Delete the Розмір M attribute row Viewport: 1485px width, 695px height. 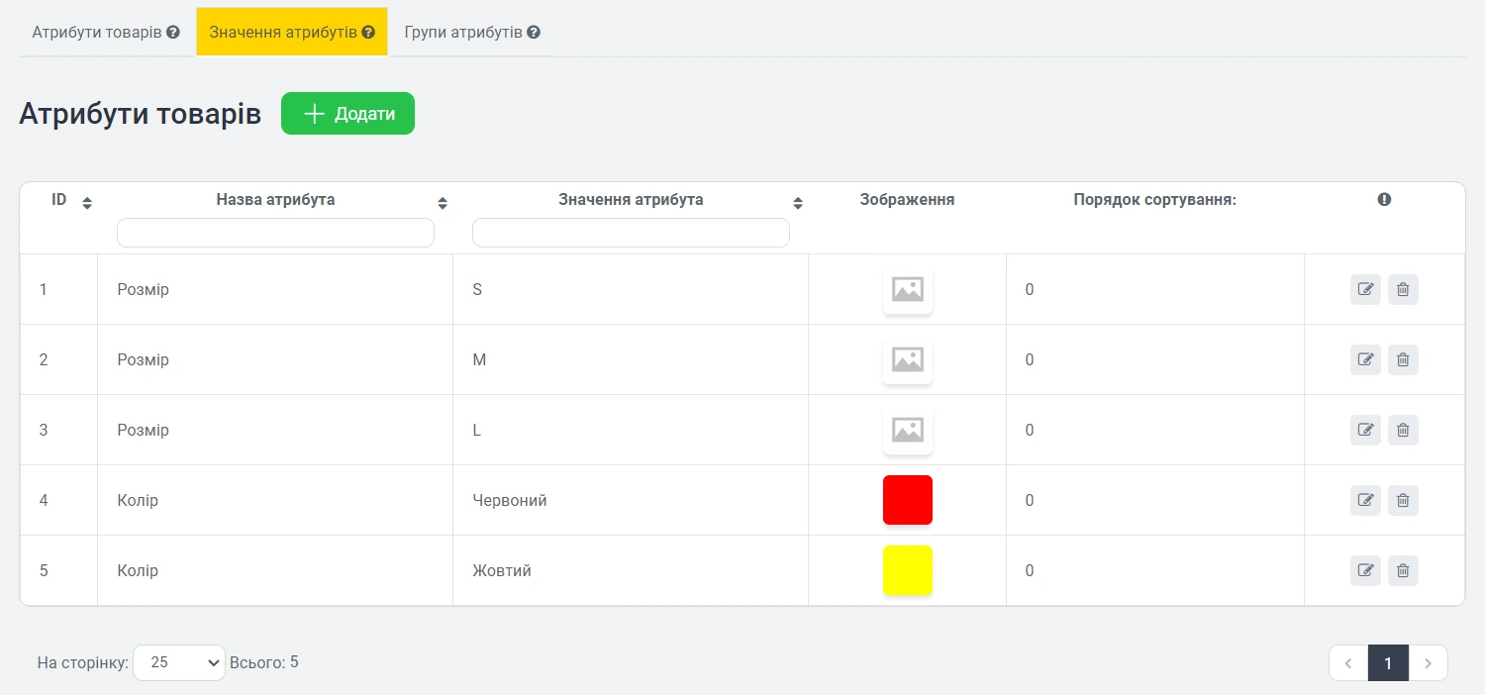(1403, 360)
